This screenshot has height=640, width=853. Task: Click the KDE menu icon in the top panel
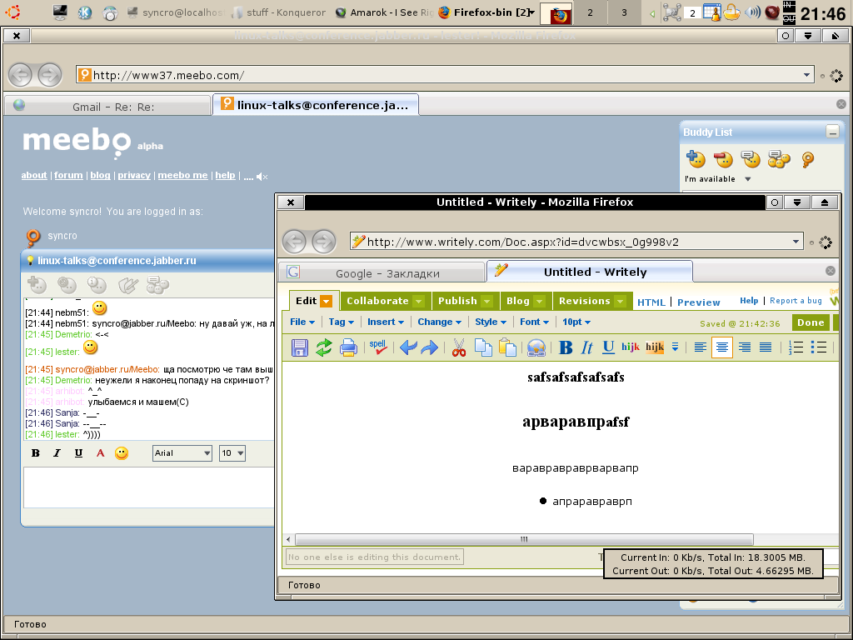click(x=85, y=12)
